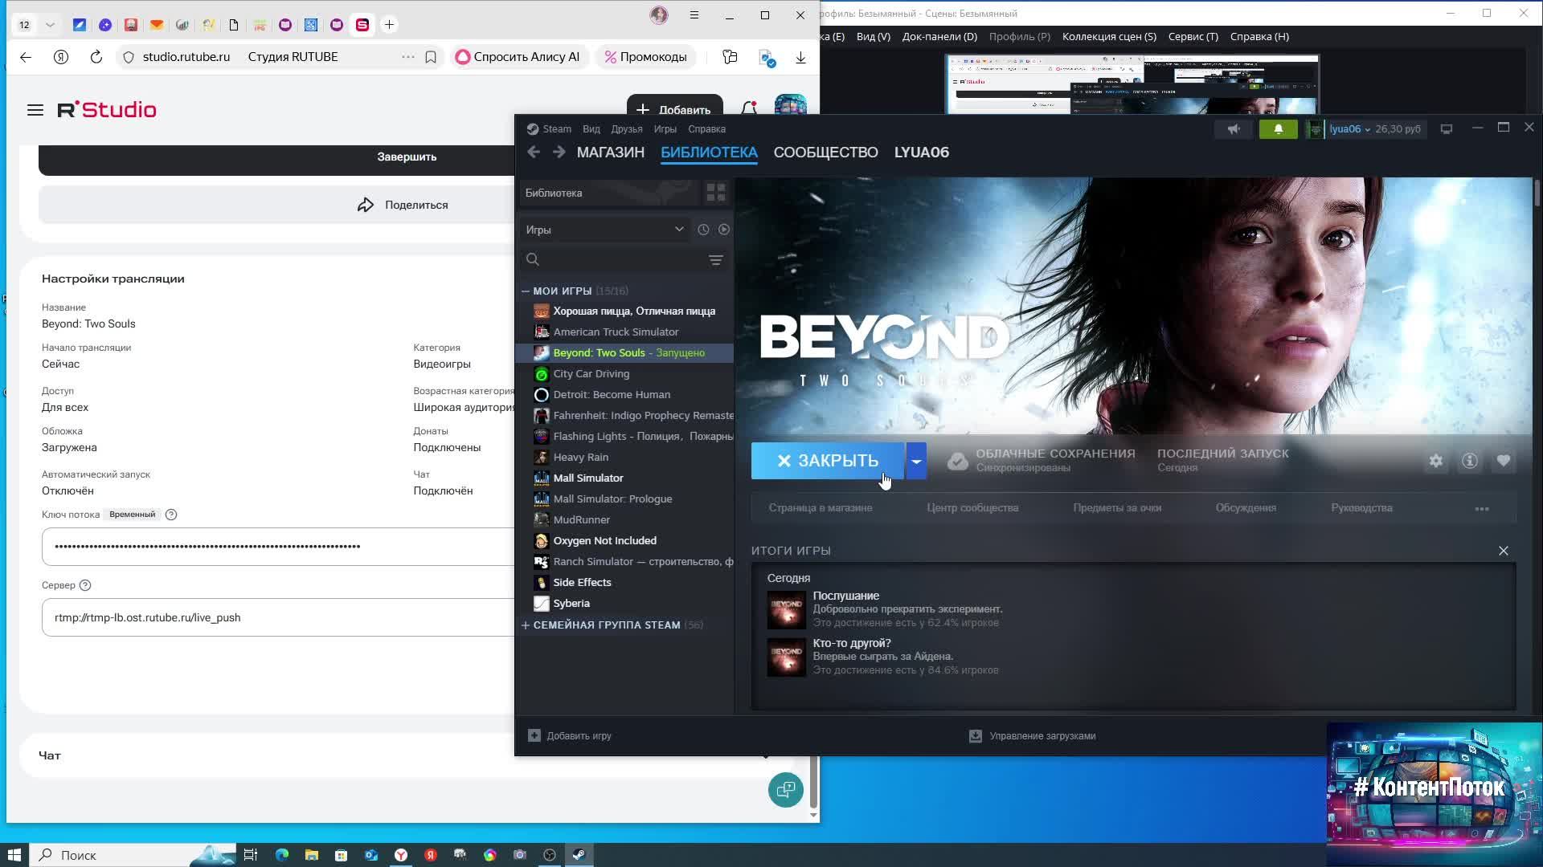The height and width of the screenshot is (867, 1543).
Task: Open the dropdown arrow next to ЗАКРЫТЬ
Action: click(x=917, y=461)
